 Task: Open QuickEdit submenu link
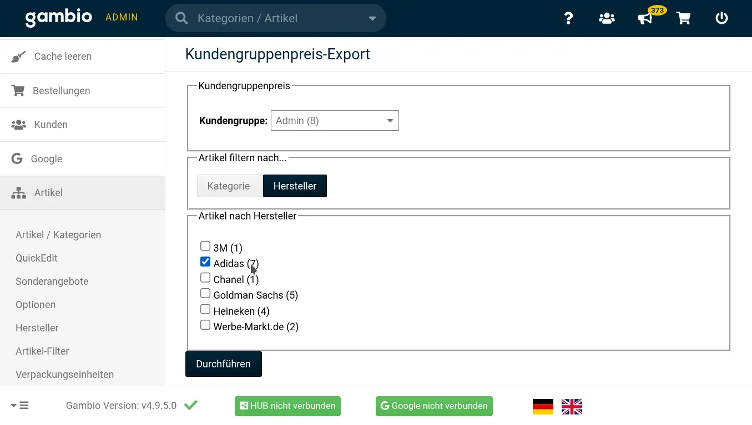coord(37,258)
